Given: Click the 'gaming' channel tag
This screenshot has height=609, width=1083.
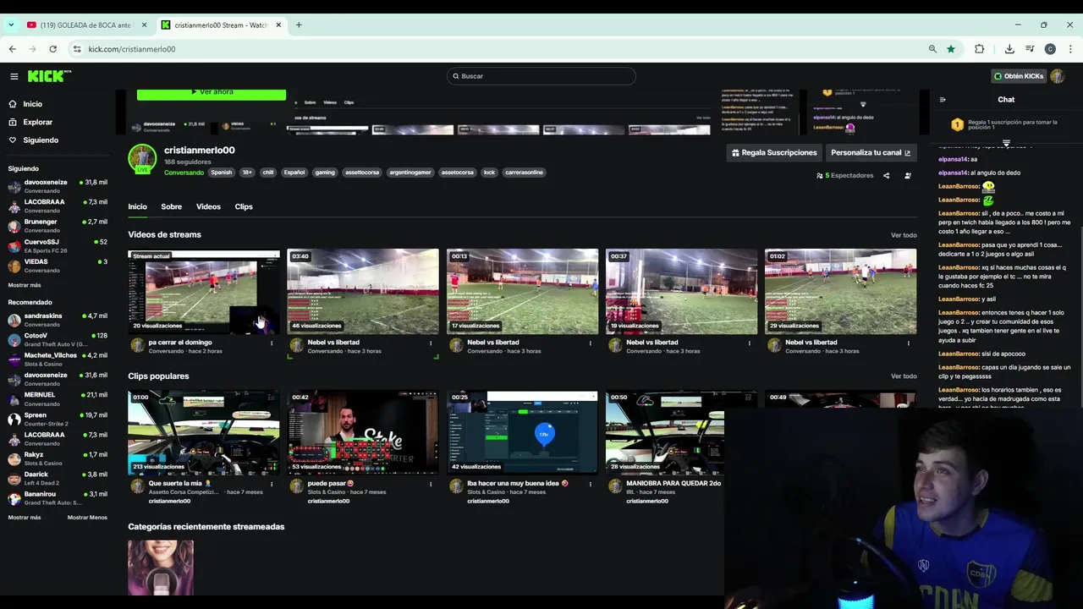Looking at the screenshot, I should click(x=325, y=173).
